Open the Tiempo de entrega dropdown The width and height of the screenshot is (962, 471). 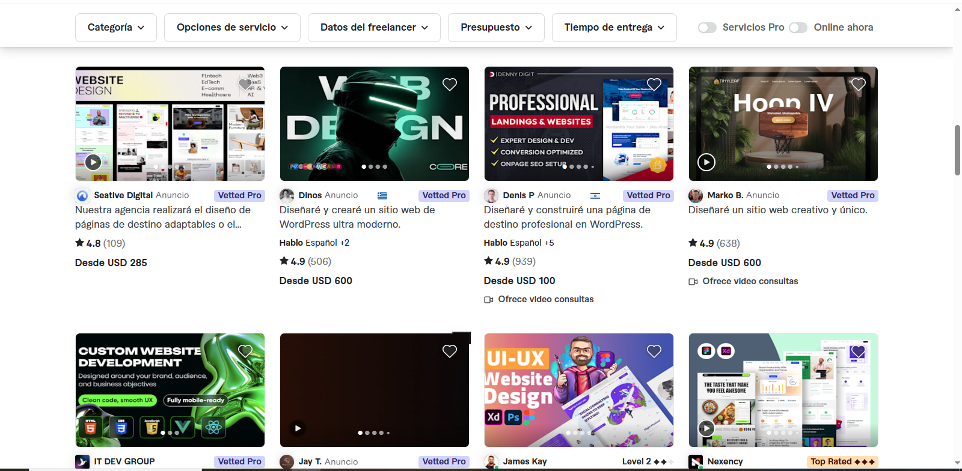tap(614, 28)
